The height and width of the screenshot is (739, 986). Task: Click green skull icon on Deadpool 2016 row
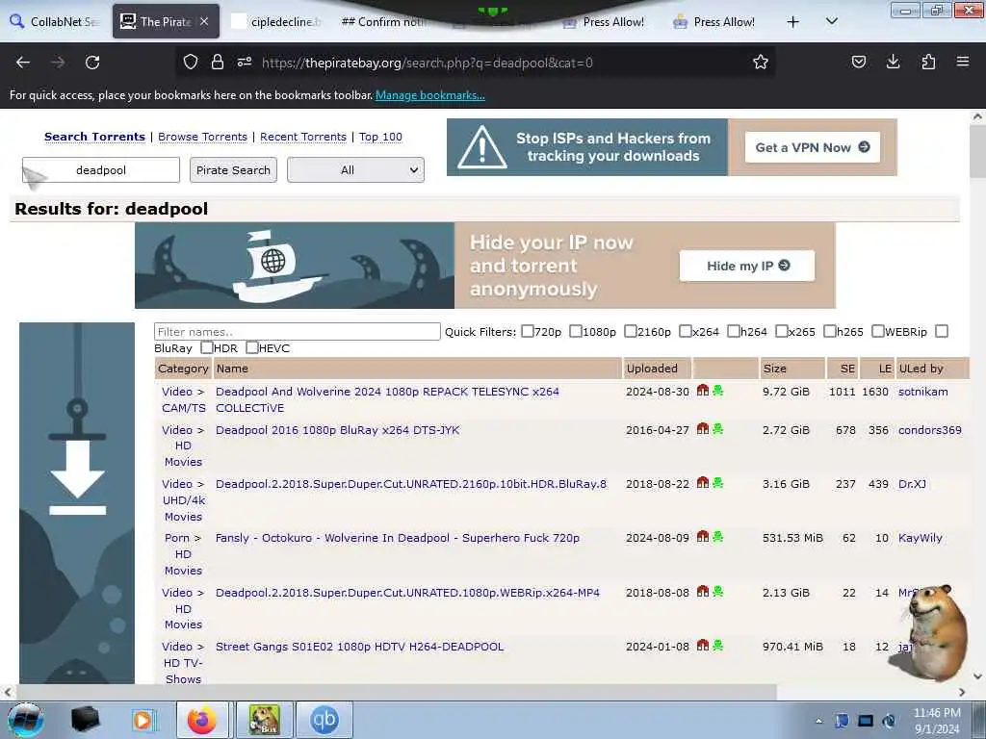coord(717,429)
